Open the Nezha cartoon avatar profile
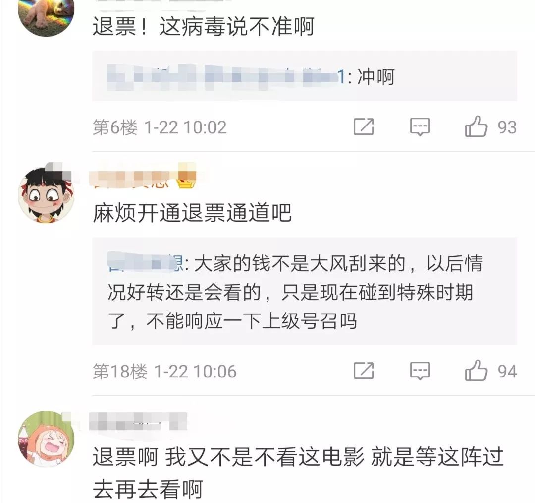The image size is (535, 503). tap(46, 194)
